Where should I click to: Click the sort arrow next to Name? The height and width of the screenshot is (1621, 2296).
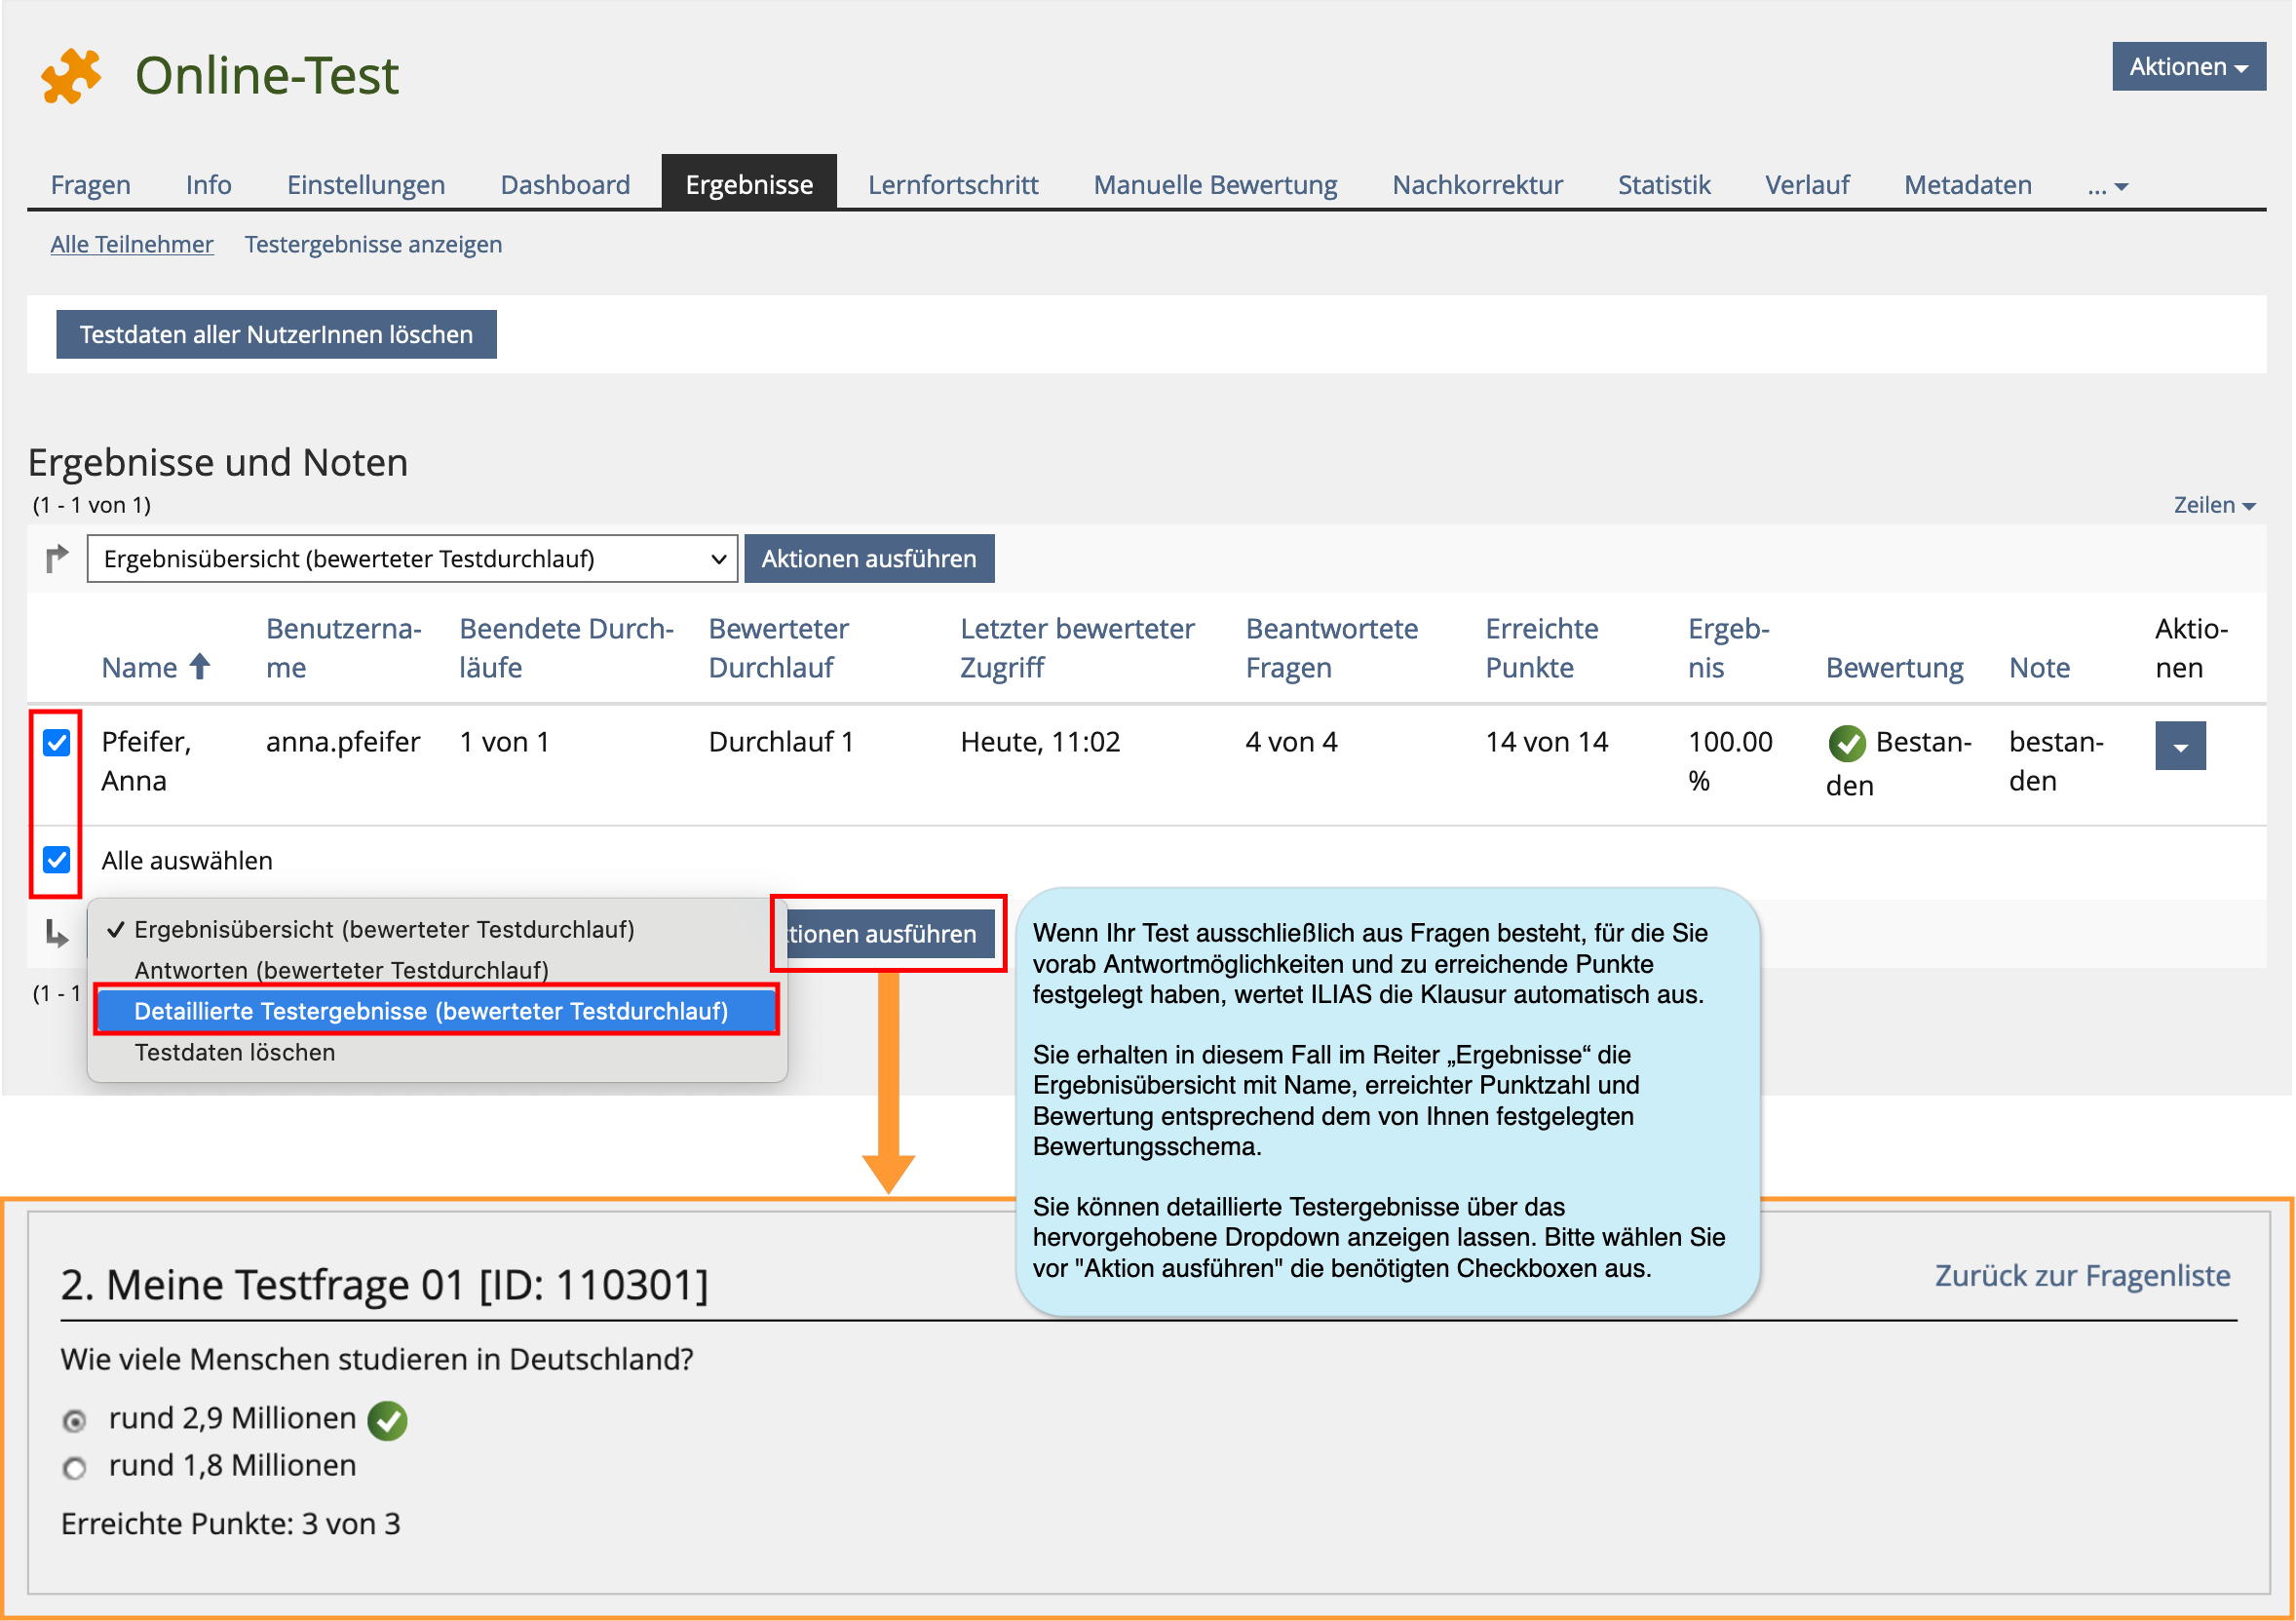(x=200, y=666)
